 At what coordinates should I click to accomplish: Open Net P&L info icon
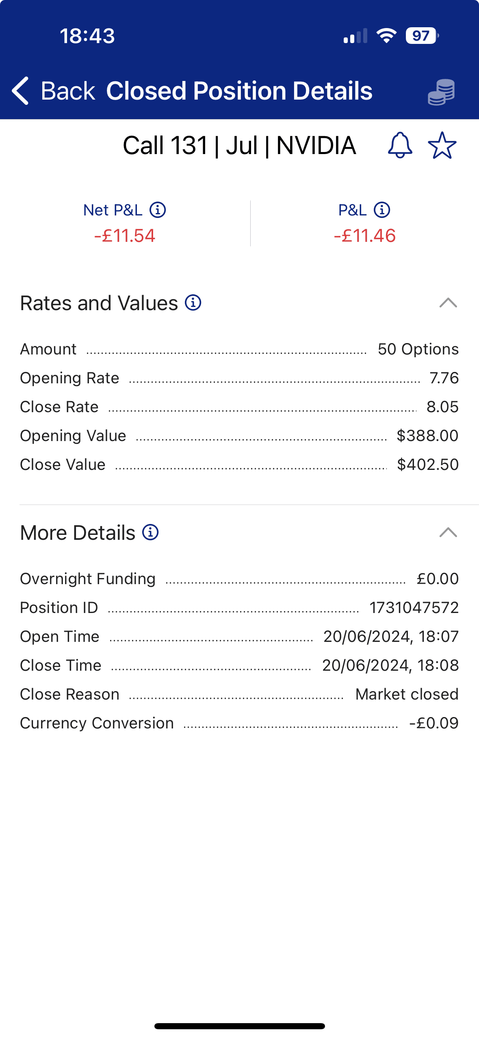[x=158, y=210]
